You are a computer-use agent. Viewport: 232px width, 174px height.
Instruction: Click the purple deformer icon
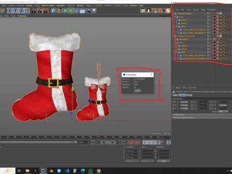point(77,11)
